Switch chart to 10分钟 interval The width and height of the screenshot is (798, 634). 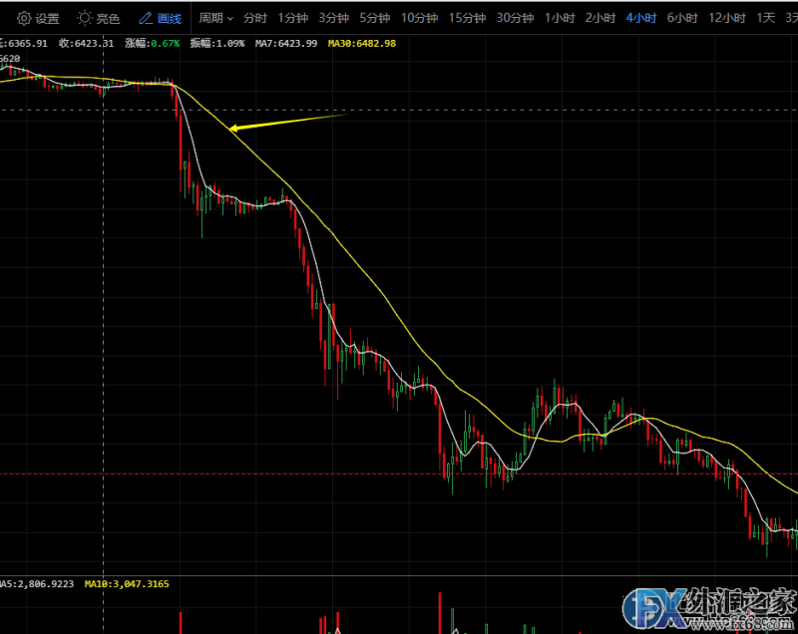pos(419,18)
